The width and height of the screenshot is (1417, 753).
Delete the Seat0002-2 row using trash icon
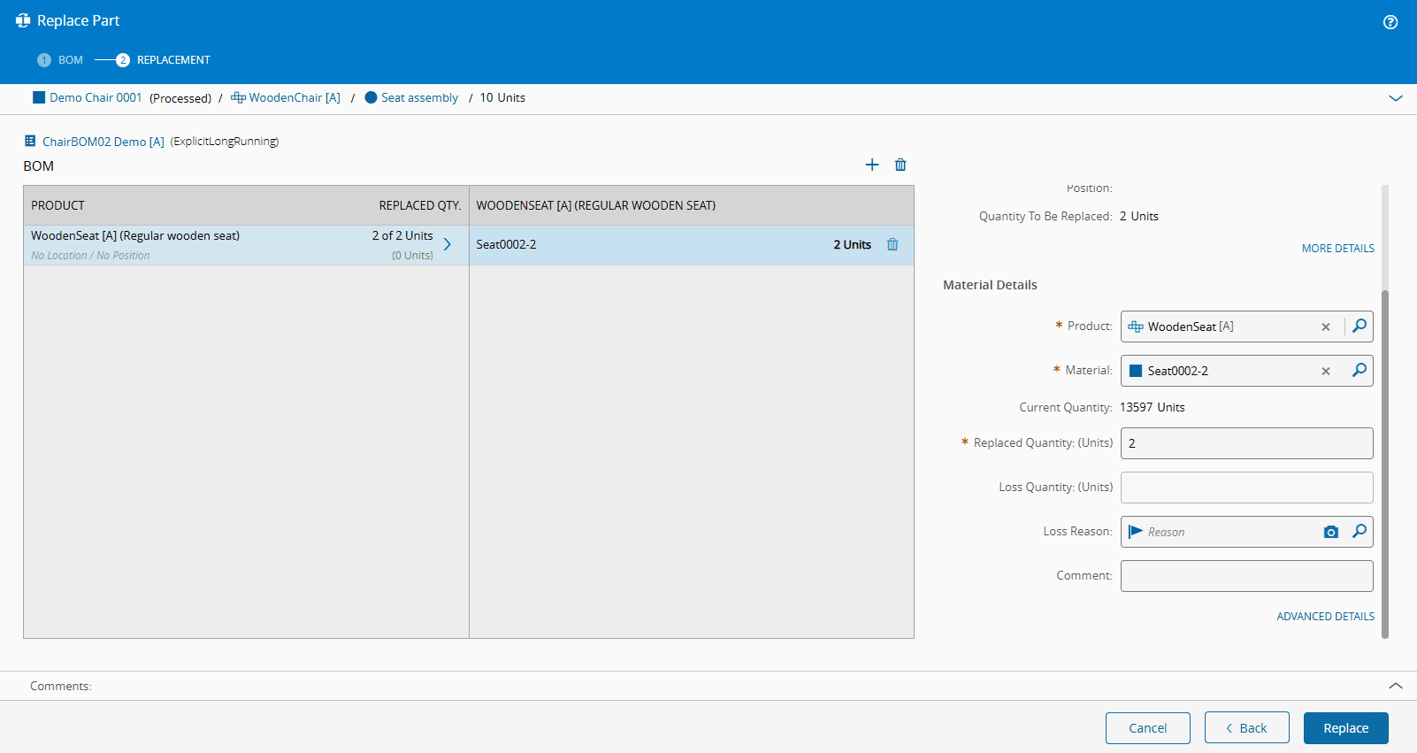(892, 245)
